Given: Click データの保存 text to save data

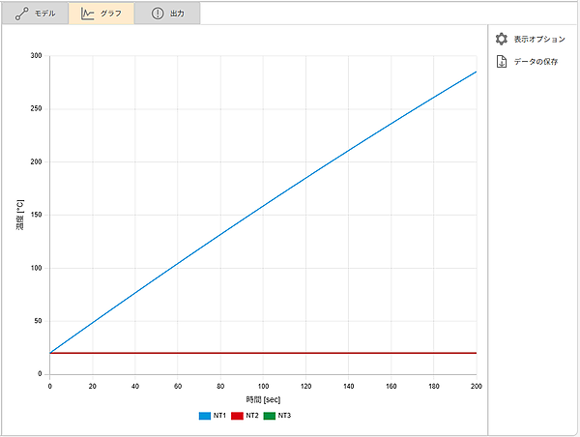Looking at the screenshot, I should (x=536, y=62).
